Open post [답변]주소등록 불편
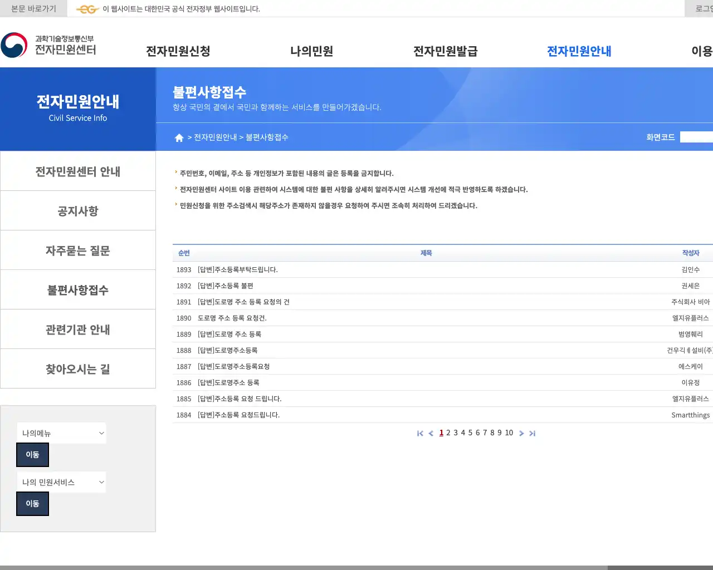The width and height of the screenshot is (713, 570). pyautogui.click(x=226, y=286)
